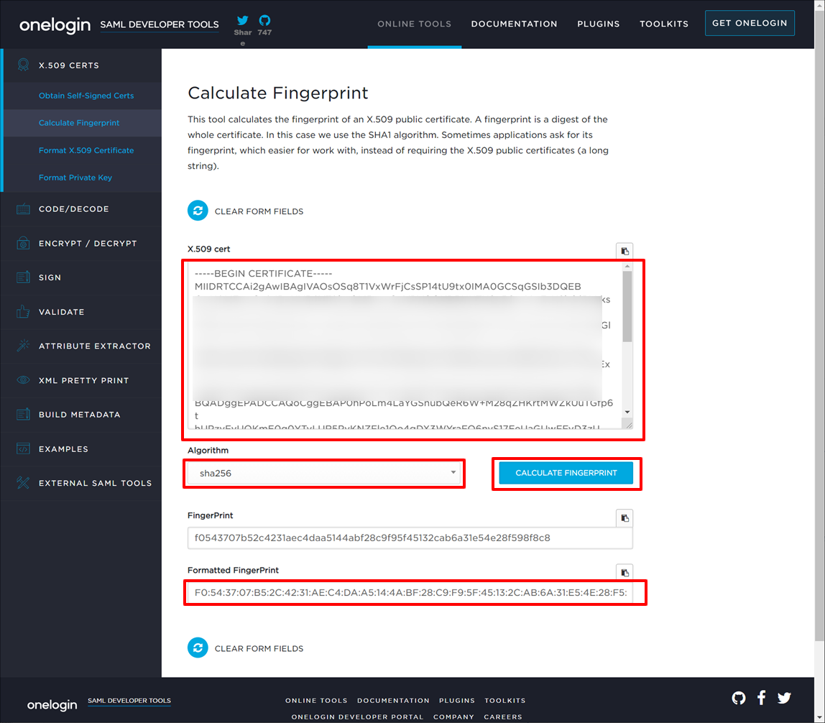Open Format X.509 Certificate link
The image size is (825, 723).
(x=86, y=150)
